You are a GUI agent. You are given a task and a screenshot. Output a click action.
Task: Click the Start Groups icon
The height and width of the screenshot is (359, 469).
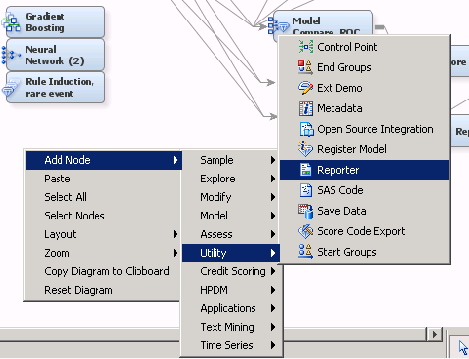pos(305,252)
